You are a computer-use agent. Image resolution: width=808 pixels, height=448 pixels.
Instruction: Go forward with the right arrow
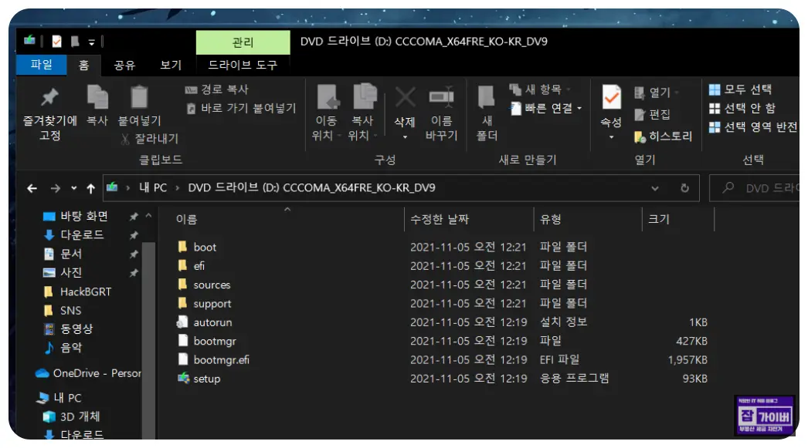[x=55, y=188]
